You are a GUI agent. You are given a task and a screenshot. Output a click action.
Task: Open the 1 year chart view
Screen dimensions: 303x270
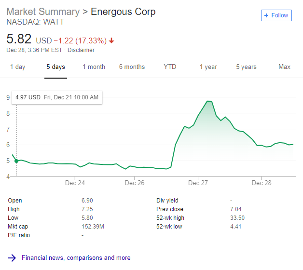[x=208, y=67]
